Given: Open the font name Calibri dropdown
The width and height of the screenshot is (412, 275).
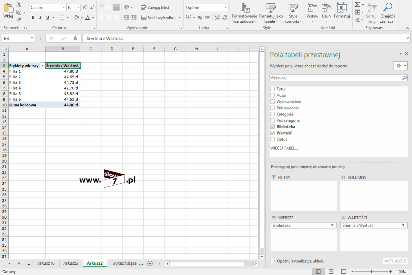Looking at the screenshot, I should [64, 7].
